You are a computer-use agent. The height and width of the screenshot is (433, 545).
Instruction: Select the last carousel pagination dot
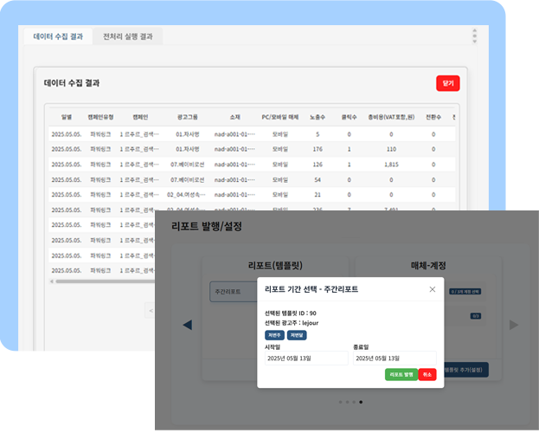[361, 402]
